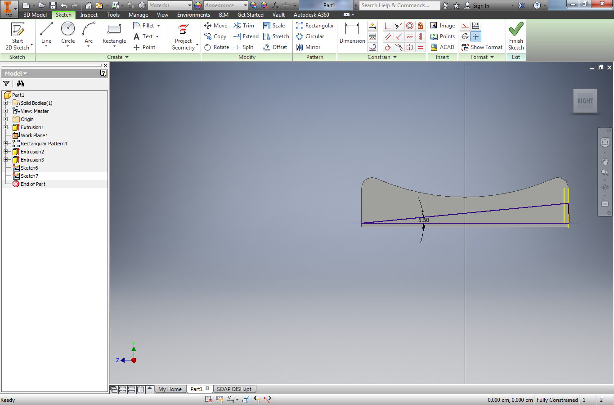Click the Rotate modify button
The height and width of the screenshot is (405, 614).
tap(217, 47)
